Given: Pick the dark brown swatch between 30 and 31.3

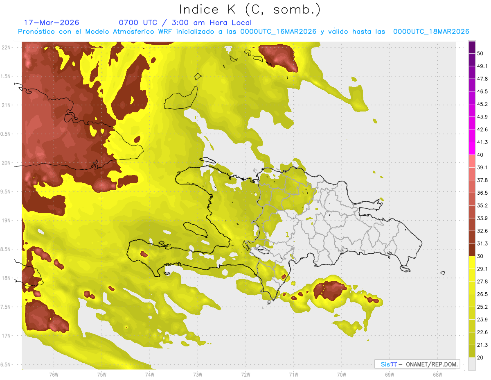Looking at the screenshot, I should 472,250.
